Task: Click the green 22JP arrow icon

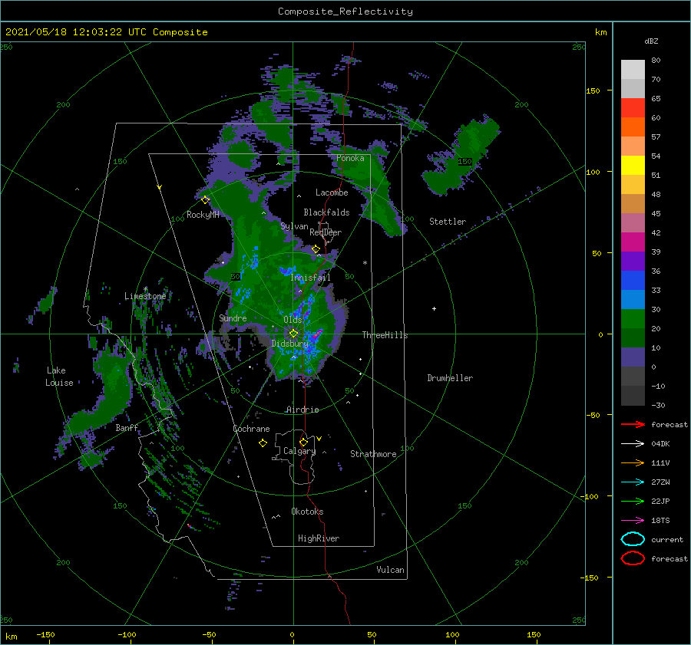Action: (x=633, y=501)
